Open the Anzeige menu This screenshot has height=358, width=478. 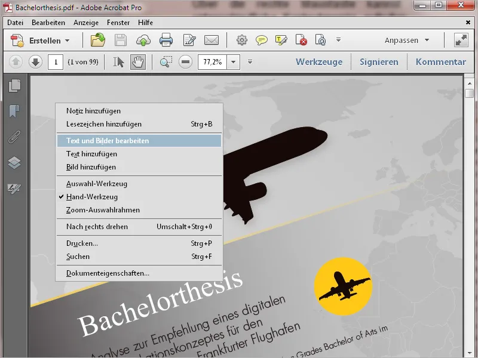click(86, 23)
